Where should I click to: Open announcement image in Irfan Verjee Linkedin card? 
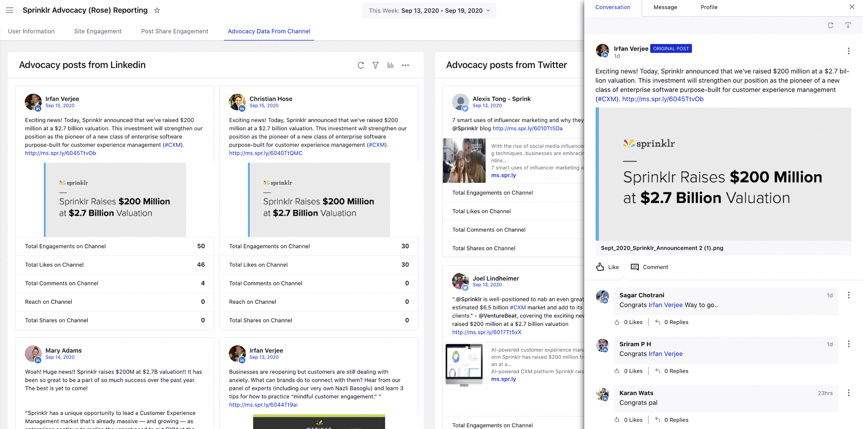115,200
